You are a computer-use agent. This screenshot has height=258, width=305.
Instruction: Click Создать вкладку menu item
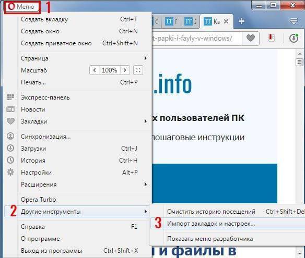pos(85,19)
